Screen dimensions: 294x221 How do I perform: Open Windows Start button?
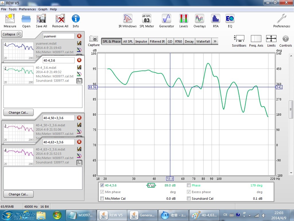[x=57, y=215]
